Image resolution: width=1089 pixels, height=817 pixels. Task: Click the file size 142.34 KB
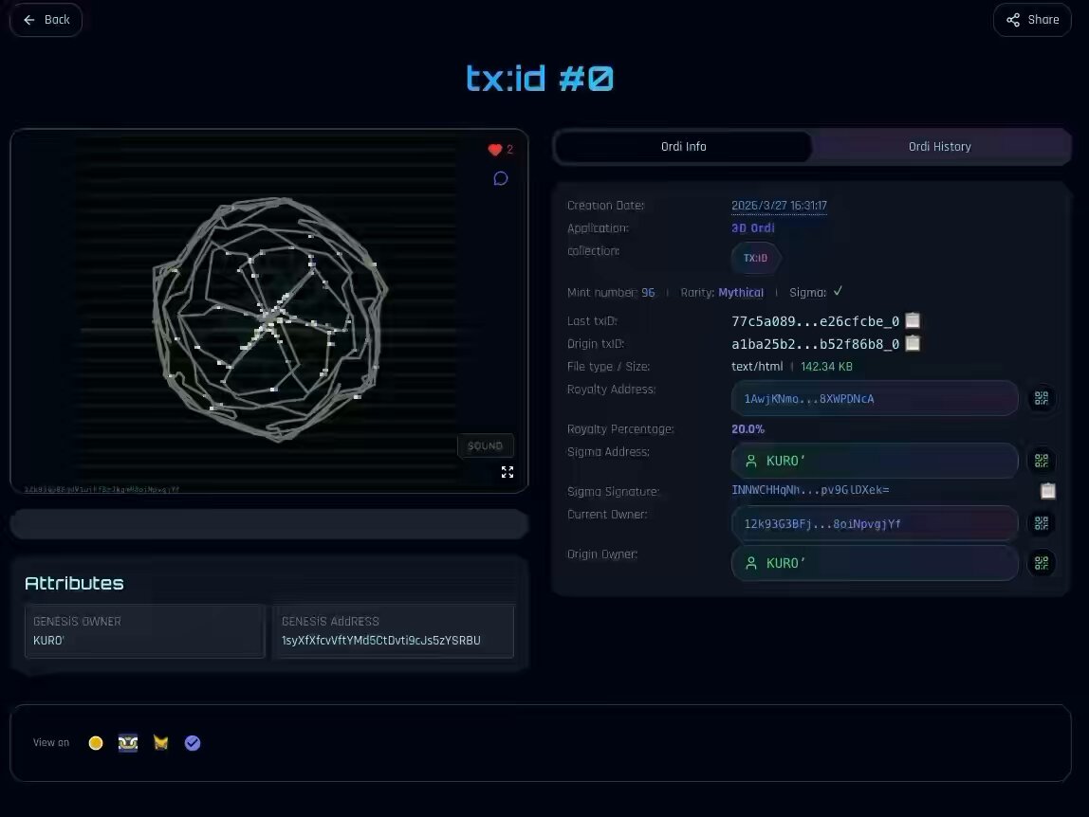[826, 367]
